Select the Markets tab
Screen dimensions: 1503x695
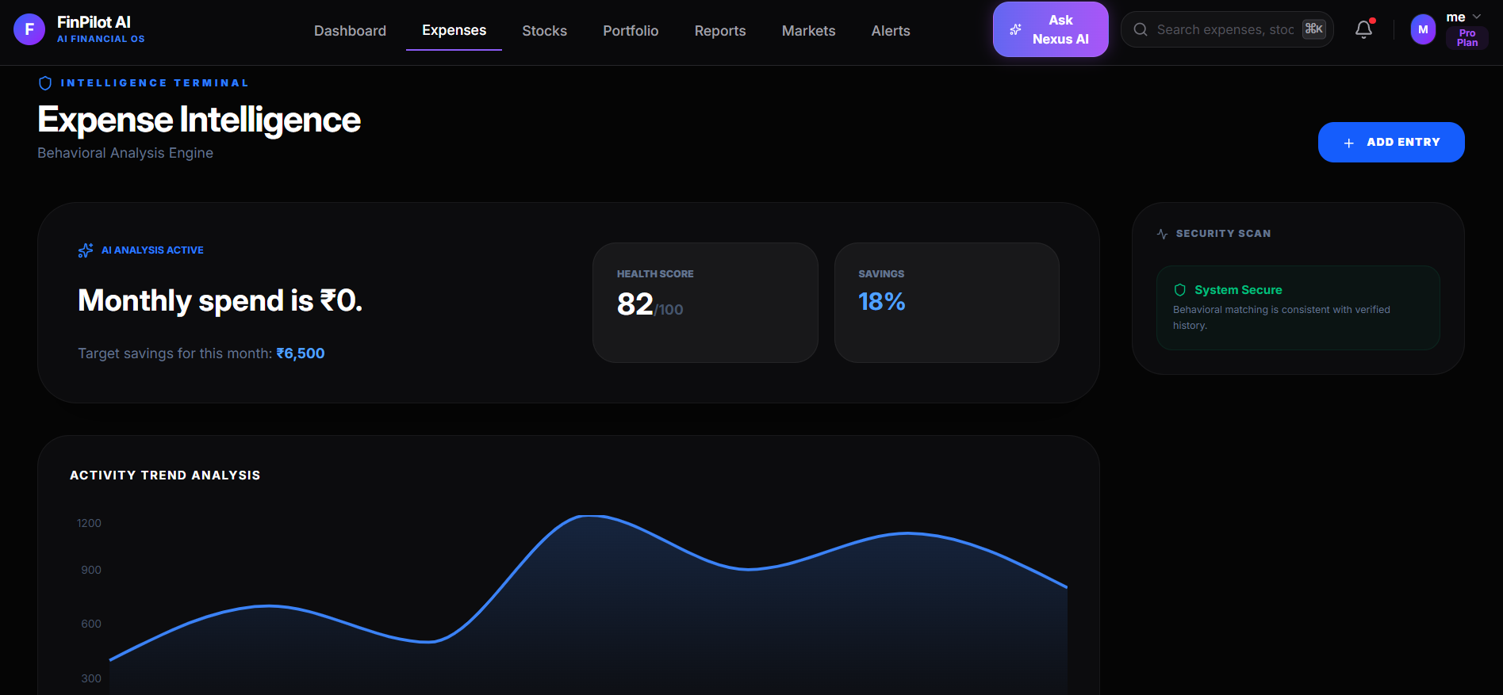pos(808,31)
